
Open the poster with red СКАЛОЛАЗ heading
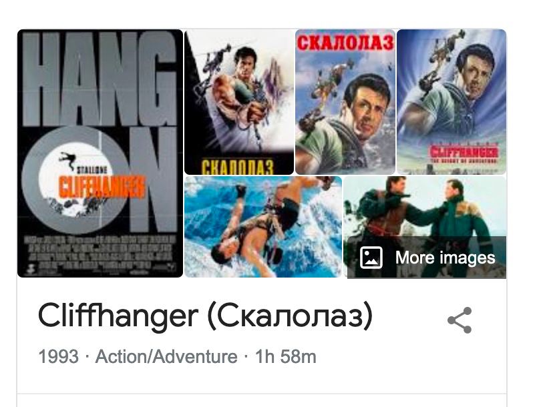tap(345, 102)
